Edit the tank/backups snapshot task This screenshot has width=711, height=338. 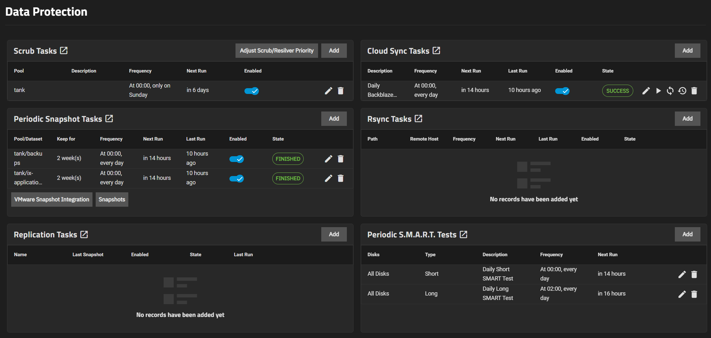[329, 159]
